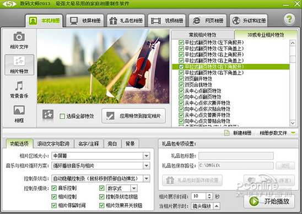Toggle the checkbox next to 数字式 dropdown
Image resolution: width=302 pixels, height=214 pixels.
click(101, 188)
